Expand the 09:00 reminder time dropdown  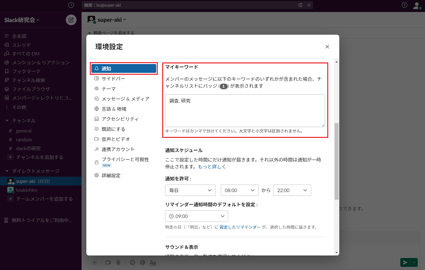(x=196, y=216)
